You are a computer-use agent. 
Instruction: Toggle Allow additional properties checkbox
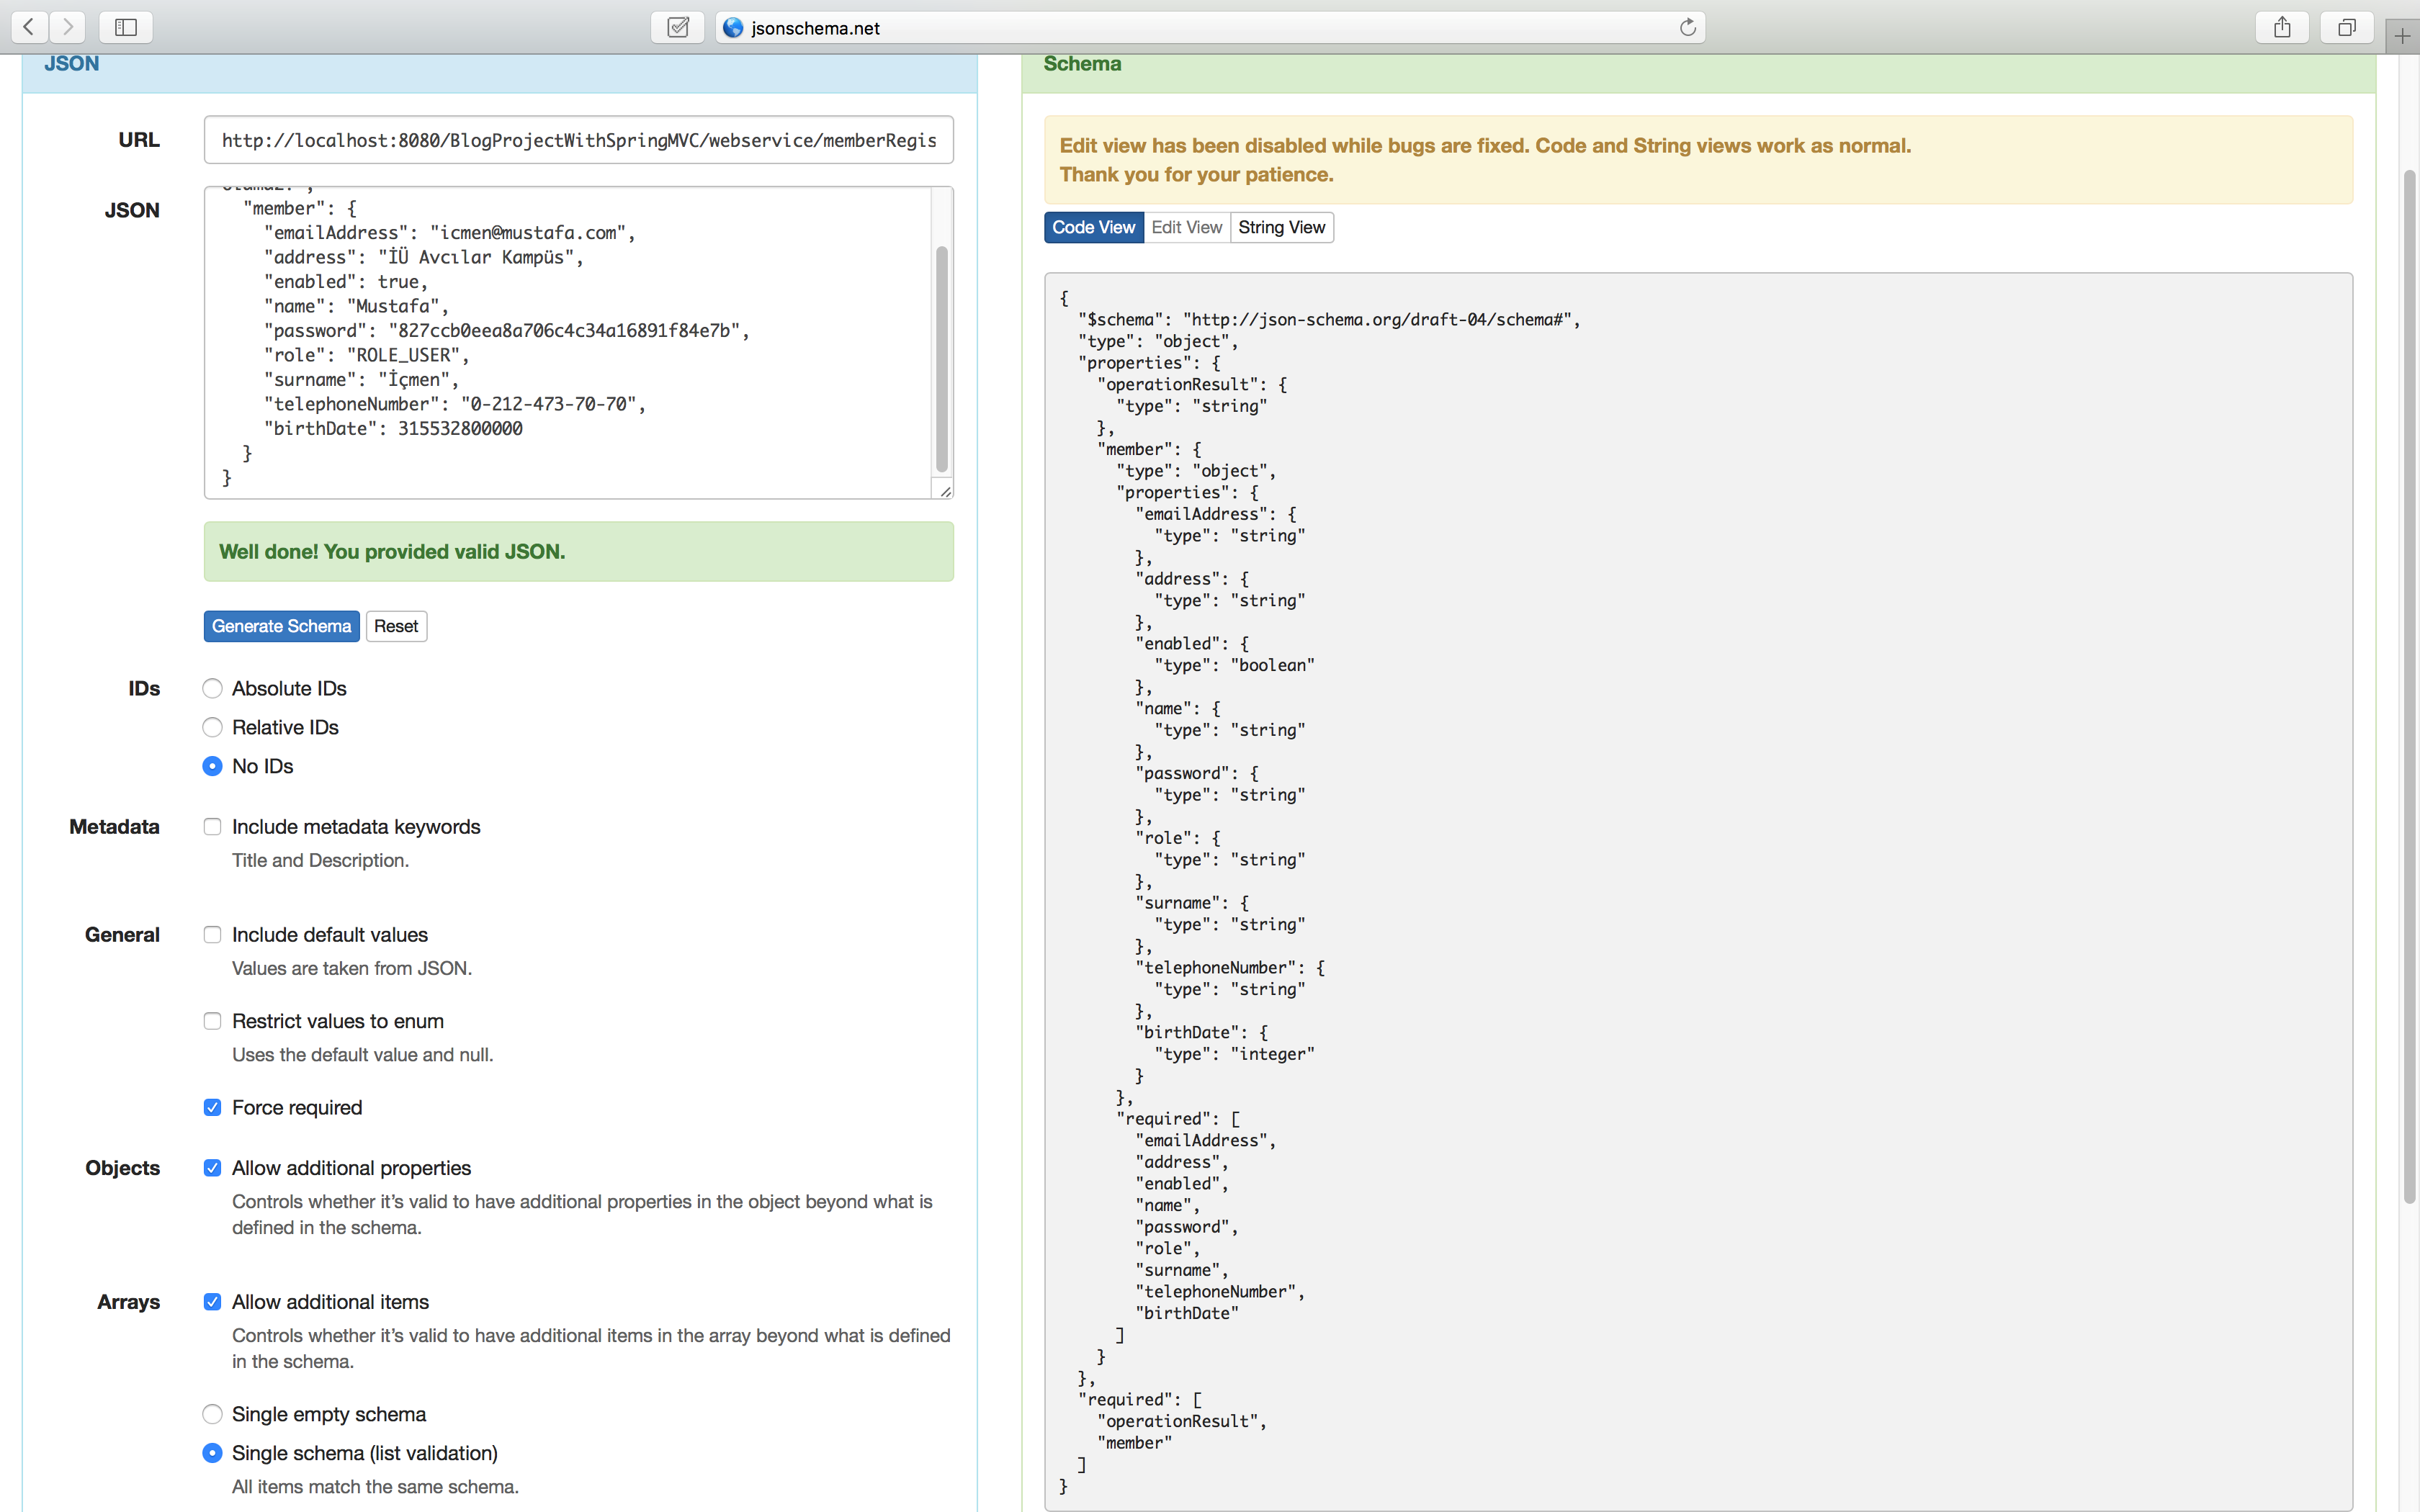click(212, 1168)
